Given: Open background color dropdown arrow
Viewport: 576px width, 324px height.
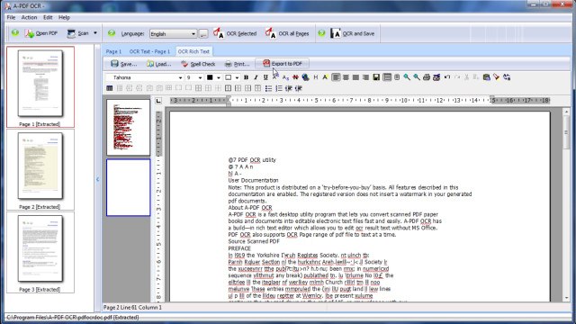Looking at the screenshot, I should 237,78.
